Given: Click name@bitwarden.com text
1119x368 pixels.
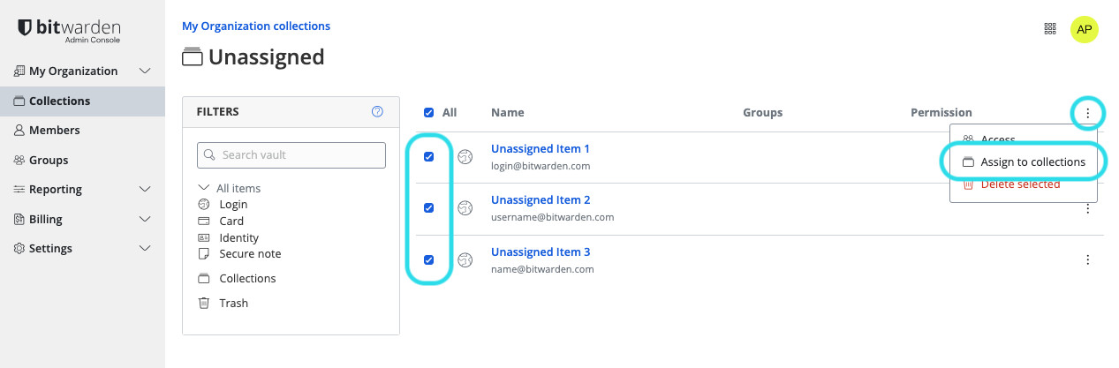Looking at the screenshot, I should (x=542, y=269).
